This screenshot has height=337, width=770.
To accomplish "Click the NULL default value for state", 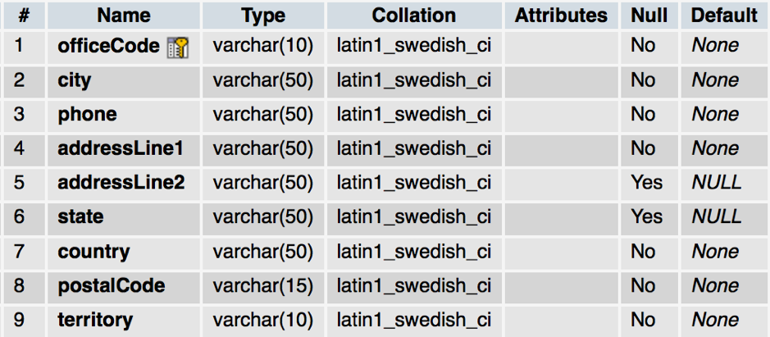I will pyautogui.click(x=717, y=216).
